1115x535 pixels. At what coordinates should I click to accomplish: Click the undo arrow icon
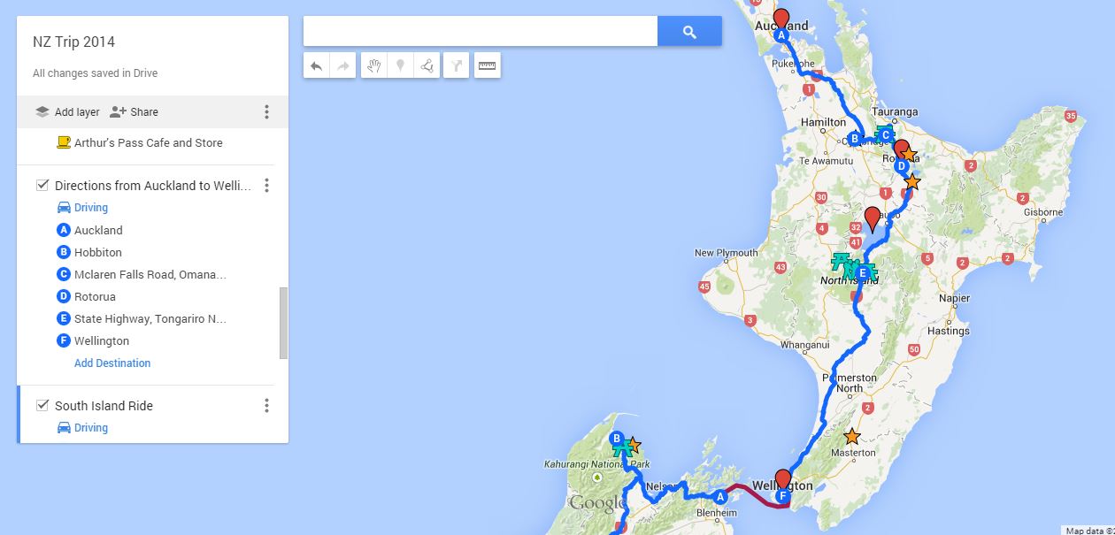pyautogui.click(x=316, y=65)
